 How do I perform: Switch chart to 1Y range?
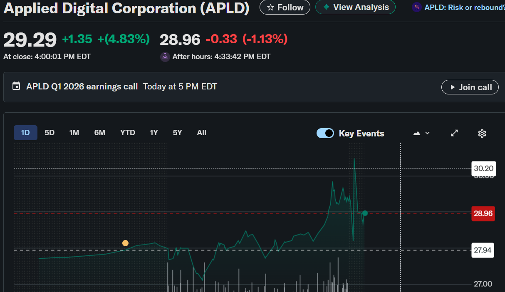click(154, 133)
